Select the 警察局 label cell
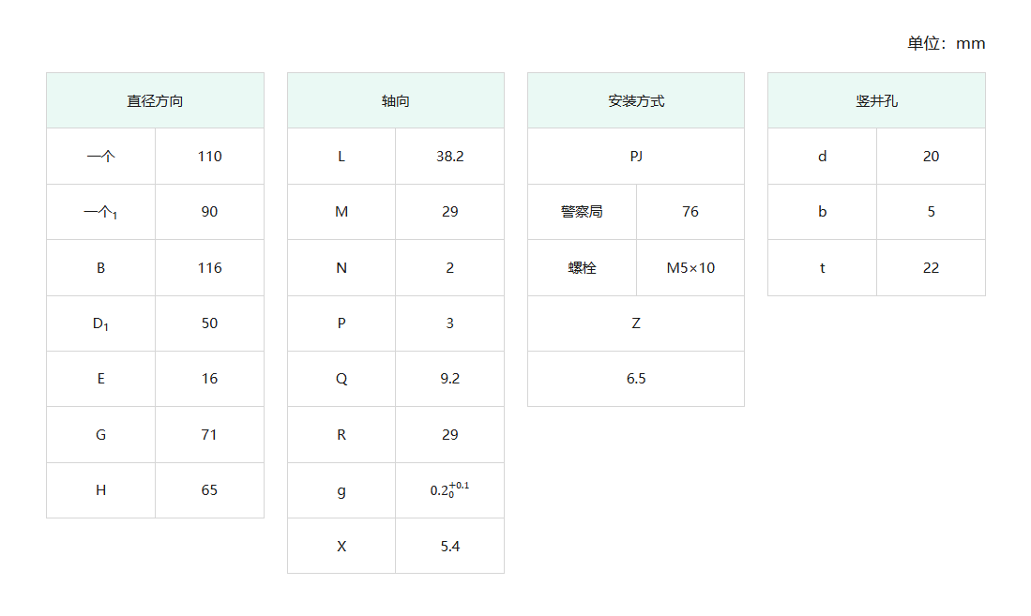This screenshot has height=616, width=1031. (582, 212)
